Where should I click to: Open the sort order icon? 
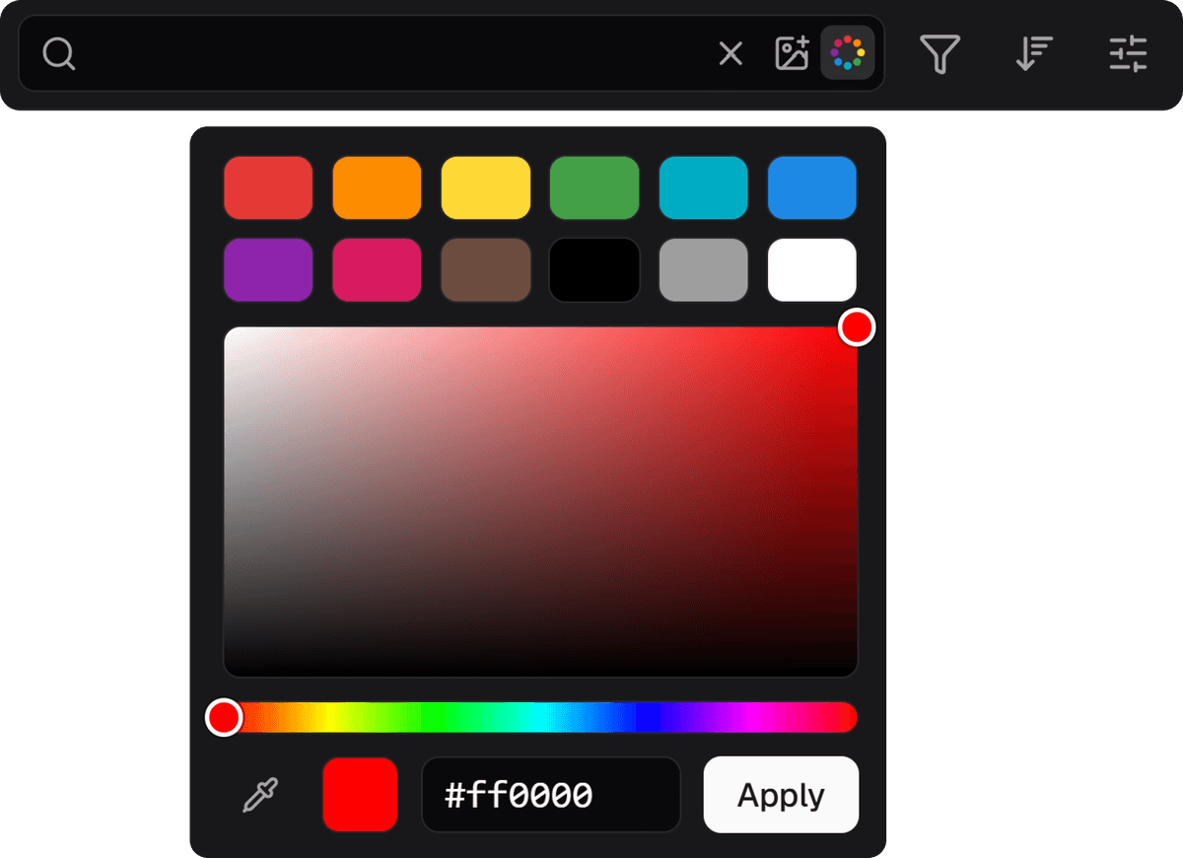click(x=1034, y=53)
